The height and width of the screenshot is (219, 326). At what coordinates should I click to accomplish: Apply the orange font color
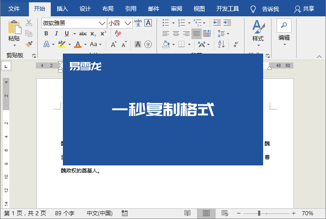[78, 44]
